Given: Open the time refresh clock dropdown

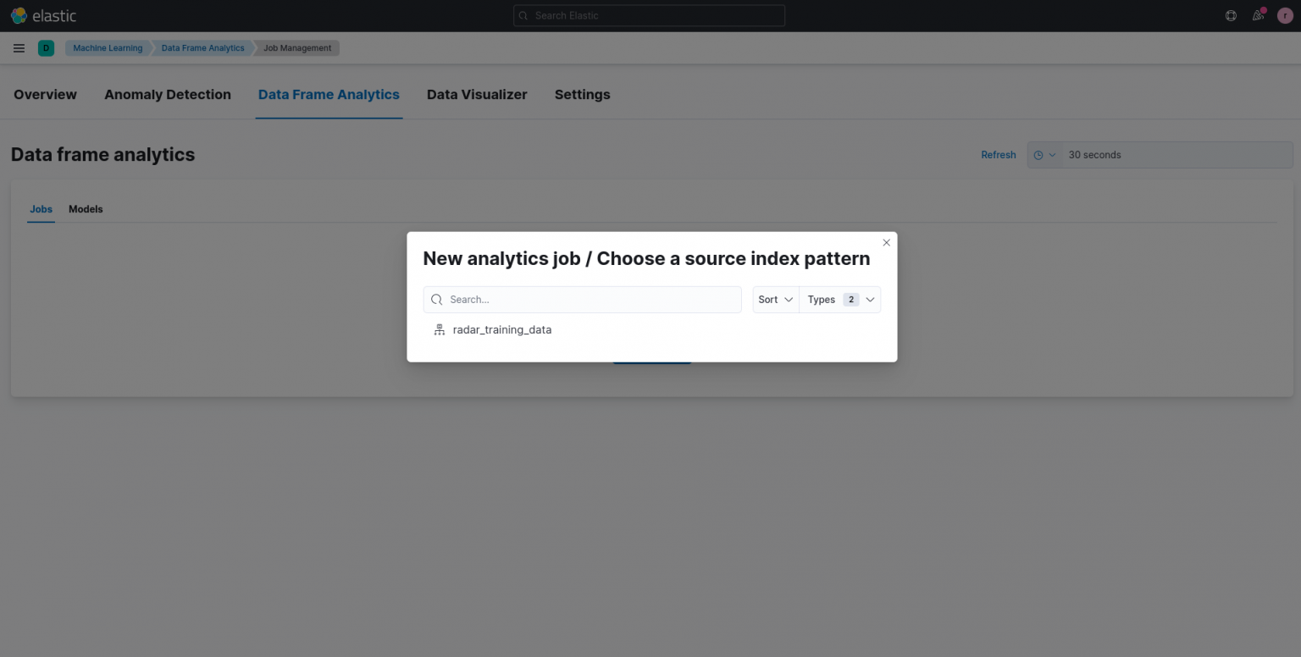Looking at the screenshot, I should (1044, 154).
